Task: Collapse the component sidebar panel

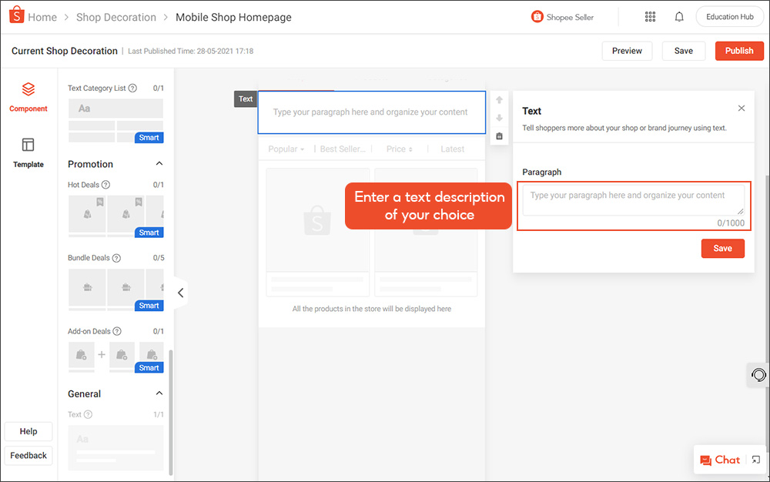Action: 180,293
